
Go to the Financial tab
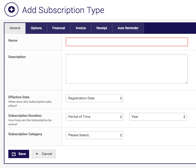click(59, 28)
